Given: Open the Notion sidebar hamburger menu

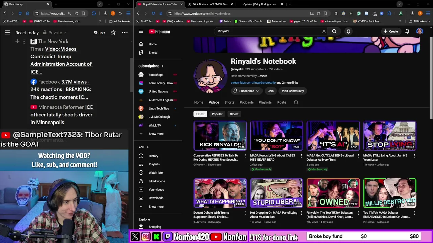Looking at the screenshot, I should pos(7,33).
